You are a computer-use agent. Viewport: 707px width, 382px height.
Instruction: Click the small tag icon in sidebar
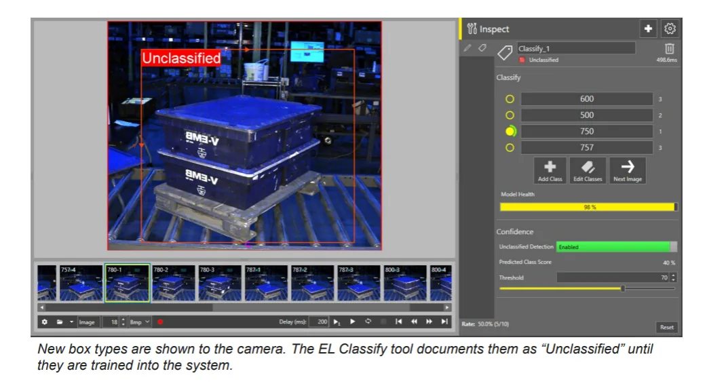point(482,47)
